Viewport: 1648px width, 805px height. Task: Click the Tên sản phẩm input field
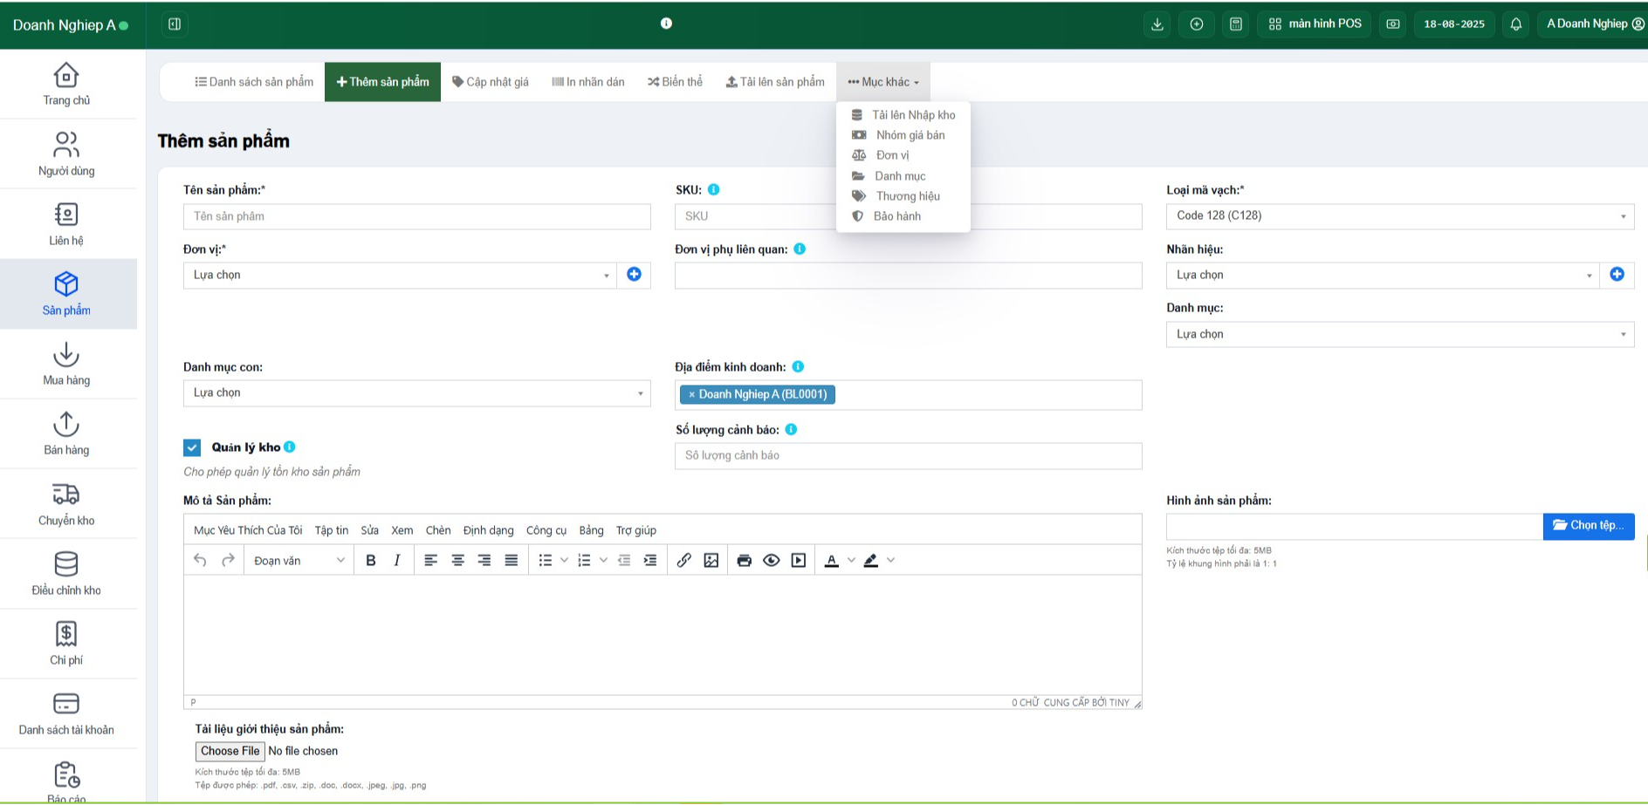point(417,216)
